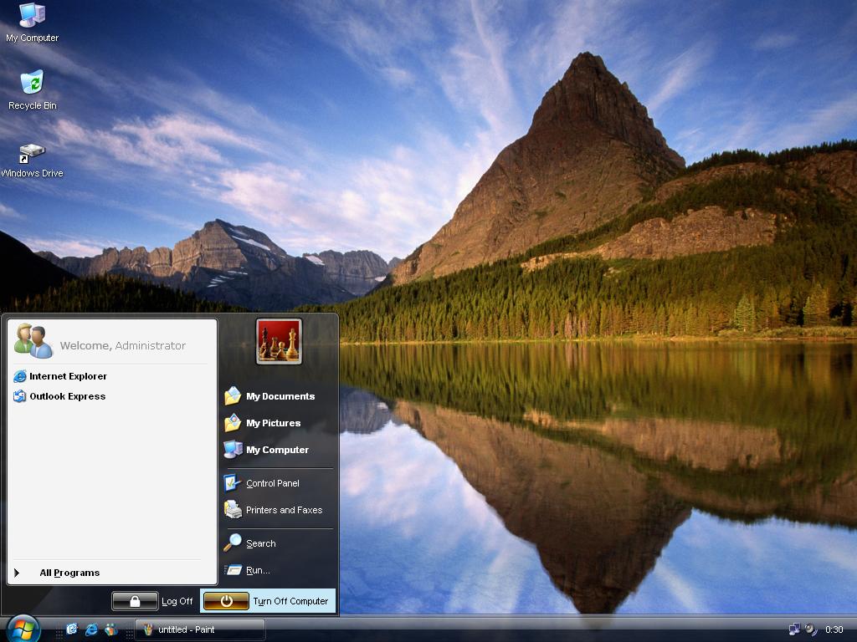Open the network connection tray icon
The width and height of the screenshot is (857, 642).
pyautogui.click(x=794, y=629)
